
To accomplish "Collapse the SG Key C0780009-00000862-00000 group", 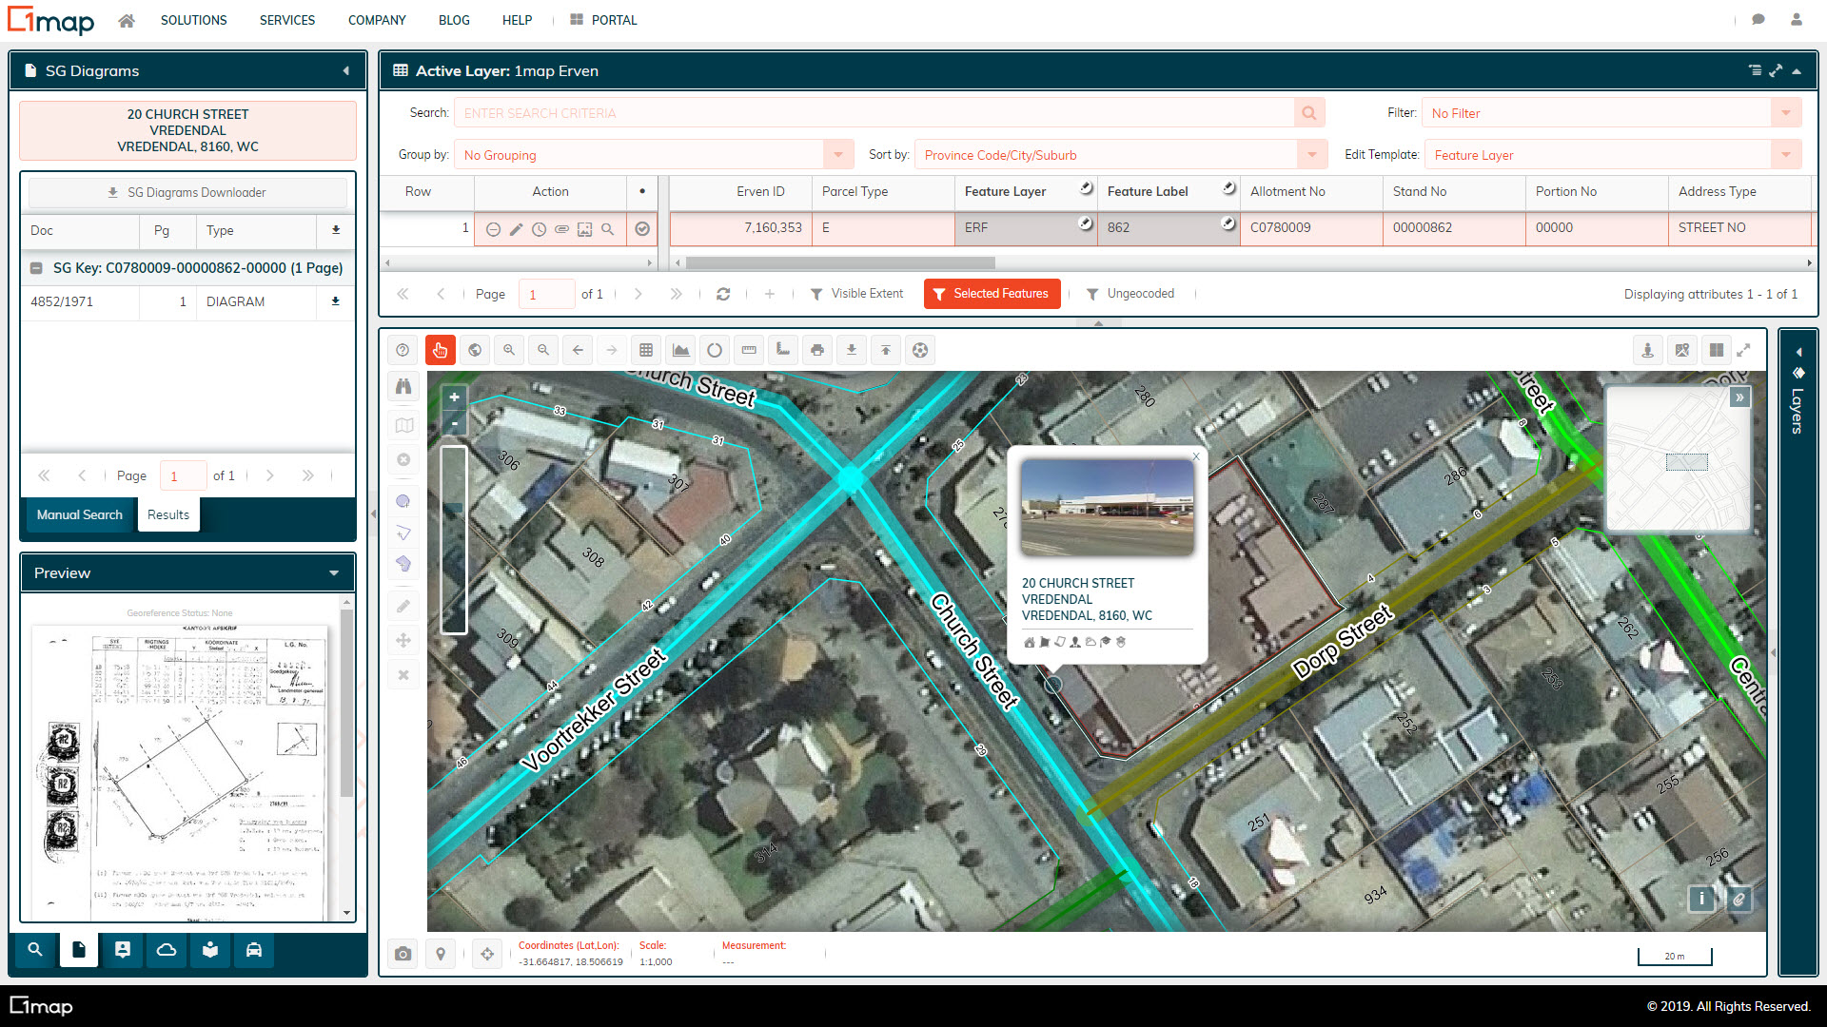I will coord(36,268).
